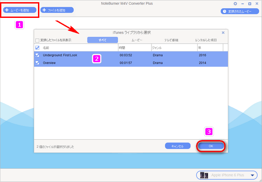Screen dimensions: 262x182
Task: Open the 変換されたムービー history
Action: point(240,11)
